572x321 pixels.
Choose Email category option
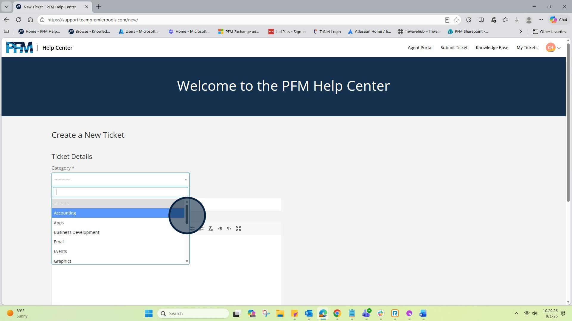(x=118, y=242)
